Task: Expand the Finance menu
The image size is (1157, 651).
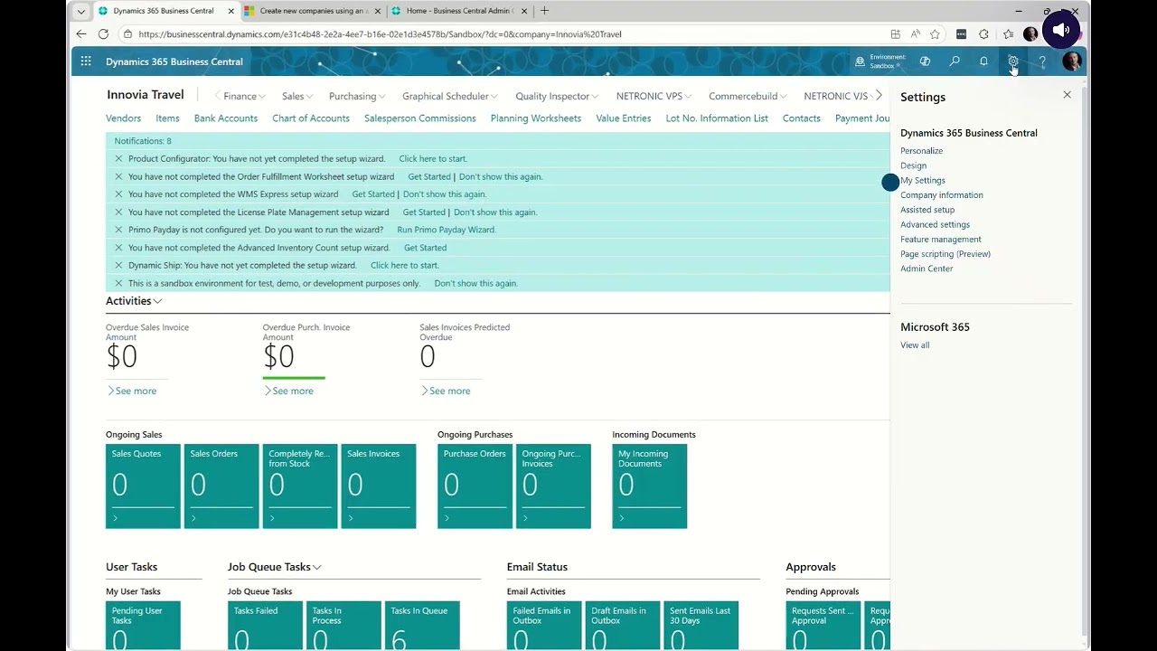Action: [244, 96]
